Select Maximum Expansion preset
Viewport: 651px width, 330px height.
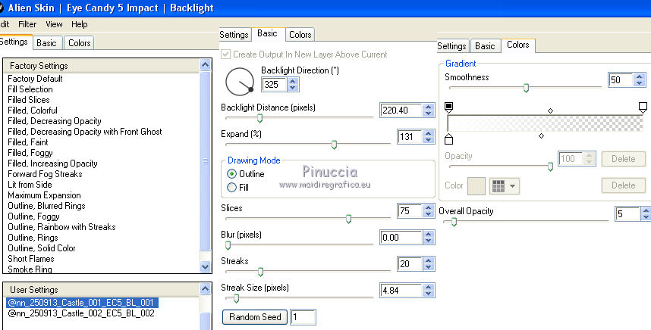pyautogui.click(x=44, y=195)
